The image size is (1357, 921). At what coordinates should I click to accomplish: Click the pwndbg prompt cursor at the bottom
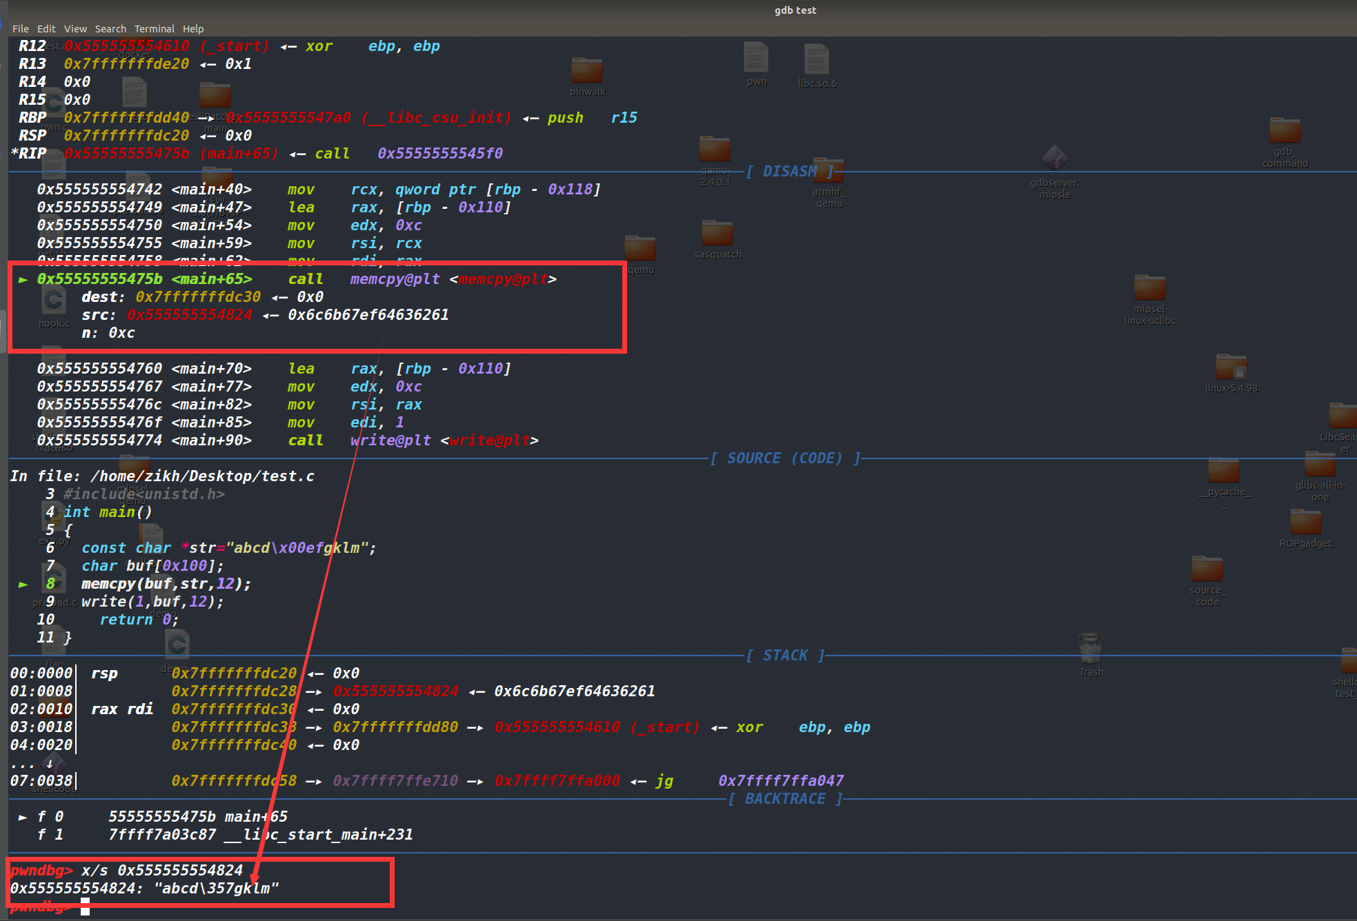85,907
